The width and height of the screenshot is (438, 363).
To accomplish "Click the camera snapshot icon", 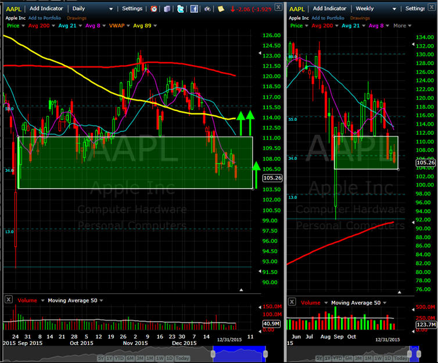I will click(207, 9).
